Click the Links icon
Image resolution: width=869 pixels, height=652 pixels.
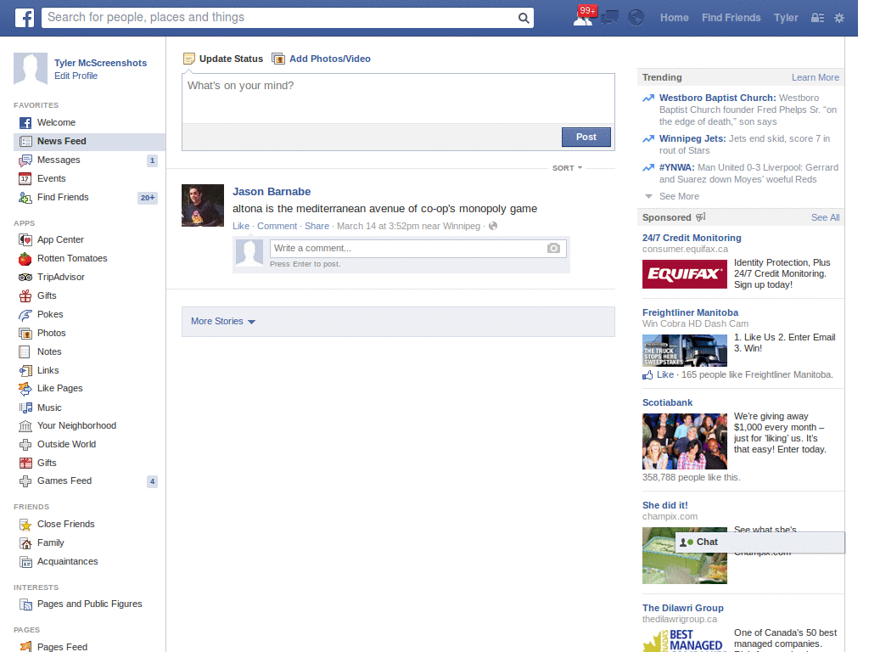(x=25, y=370)
